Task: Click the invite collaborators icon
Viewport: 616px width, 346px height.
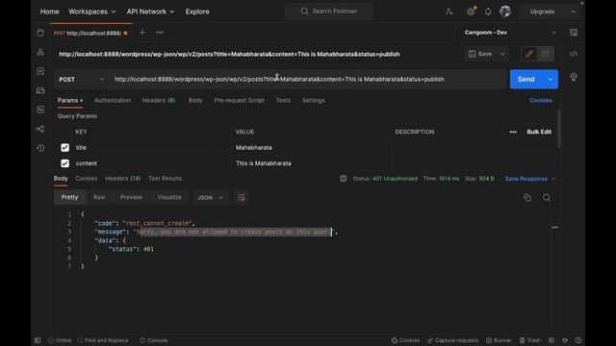Action: (449, 12)
